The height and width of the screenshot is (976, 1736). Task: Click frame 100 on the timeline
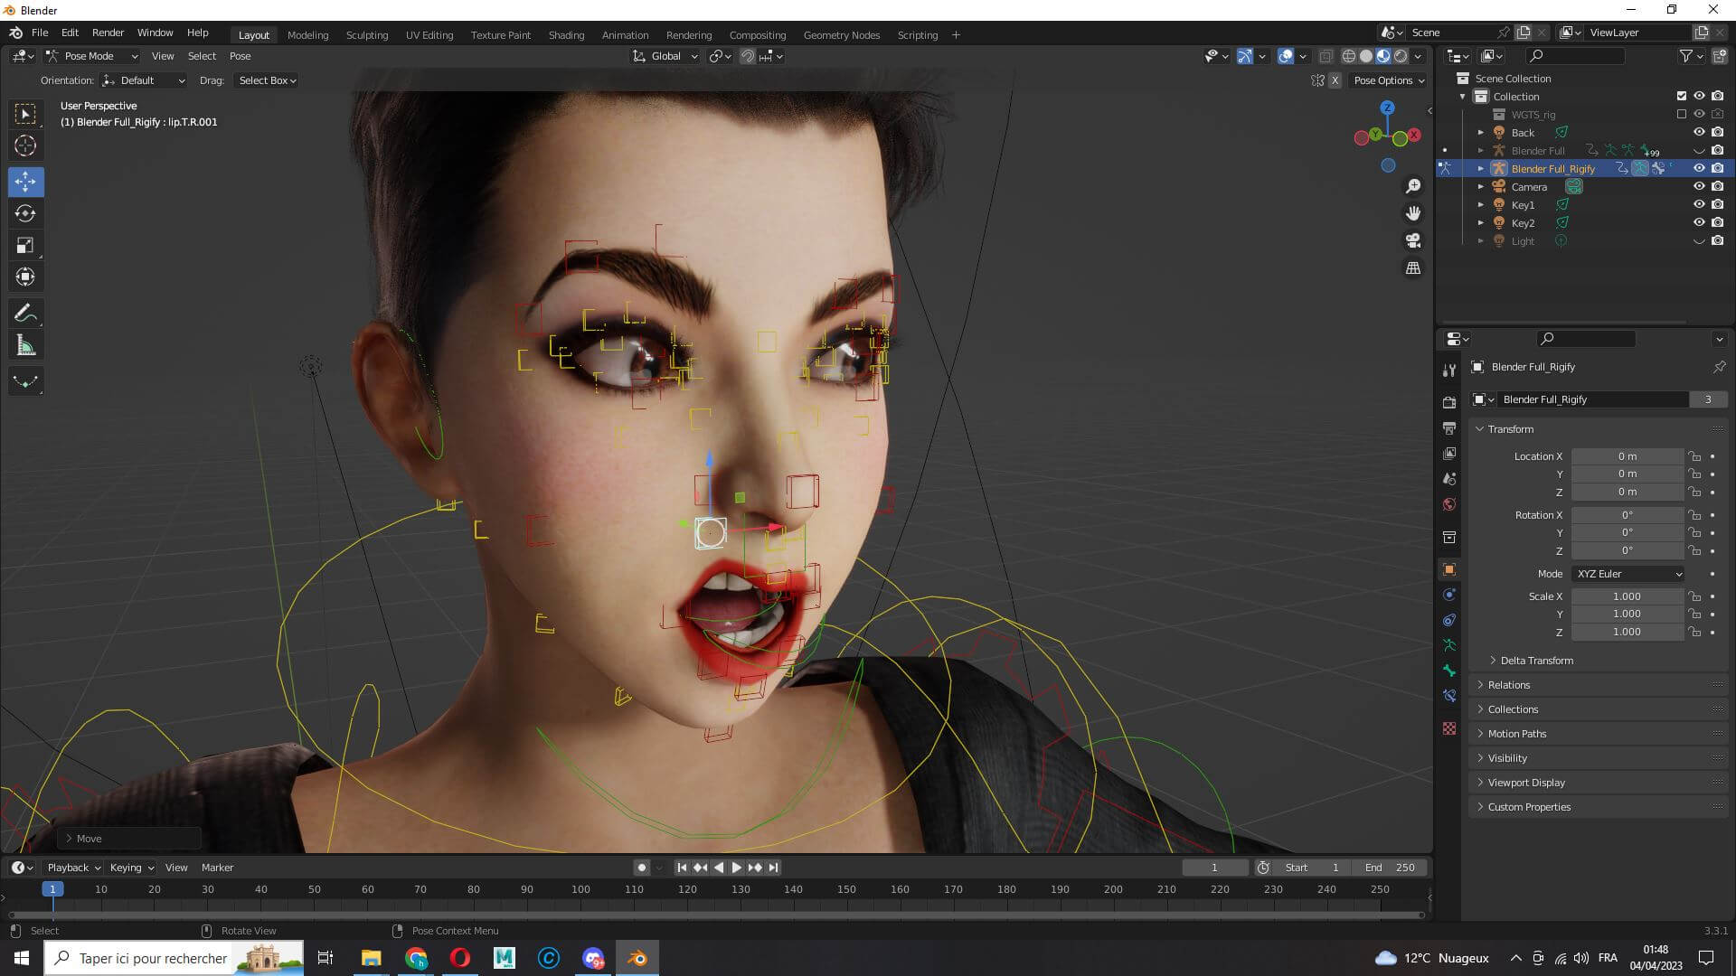point(580,890)
